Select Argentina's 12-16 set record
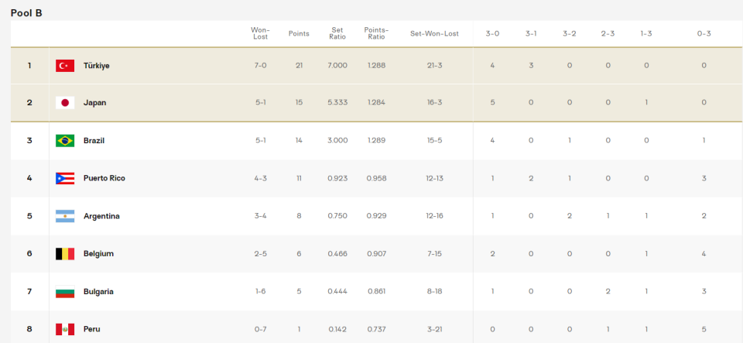 tap(434, 216)
